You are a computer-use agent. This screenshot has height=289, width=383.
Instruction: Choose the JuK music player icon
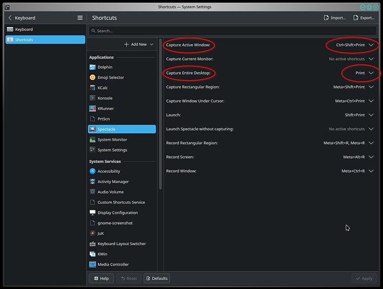pos(92,233)
